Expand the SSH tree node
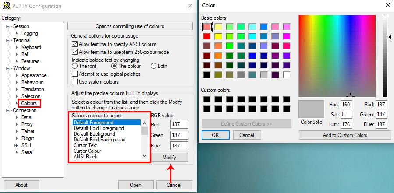This screenshot has height=193, width=394. (x=17, y=145)
